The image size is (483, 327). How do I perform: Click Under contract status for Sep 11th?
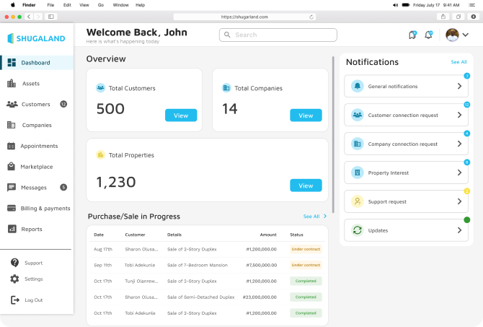coord(306,265)
